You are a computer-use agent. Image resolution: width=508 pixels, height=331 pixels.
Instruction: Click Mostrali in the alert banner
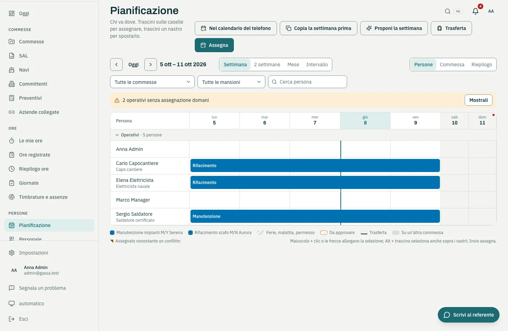(x=478, y=100)
